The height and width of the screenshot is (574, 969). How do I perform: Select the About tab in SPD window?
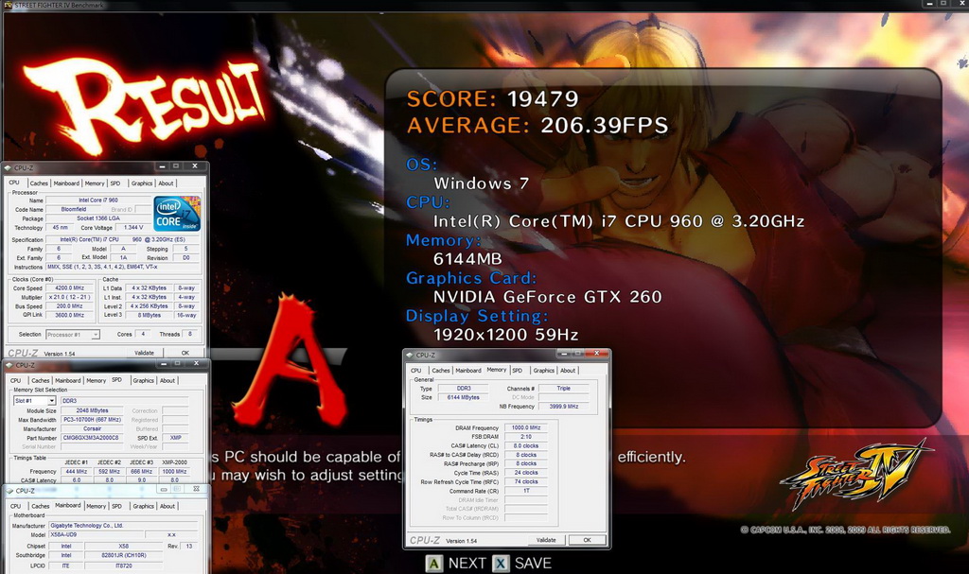coord(167,380)
